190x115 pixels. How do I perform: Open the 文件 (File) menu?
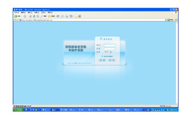coord(16,12)
